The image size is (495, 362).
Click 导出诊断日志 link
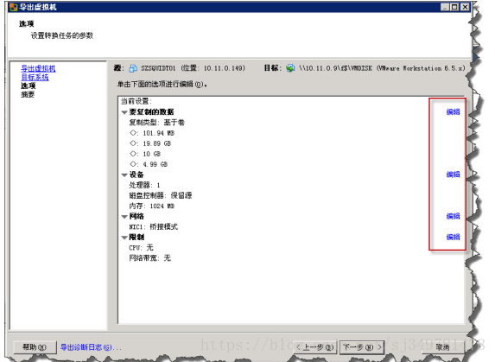tap(91, 347)
